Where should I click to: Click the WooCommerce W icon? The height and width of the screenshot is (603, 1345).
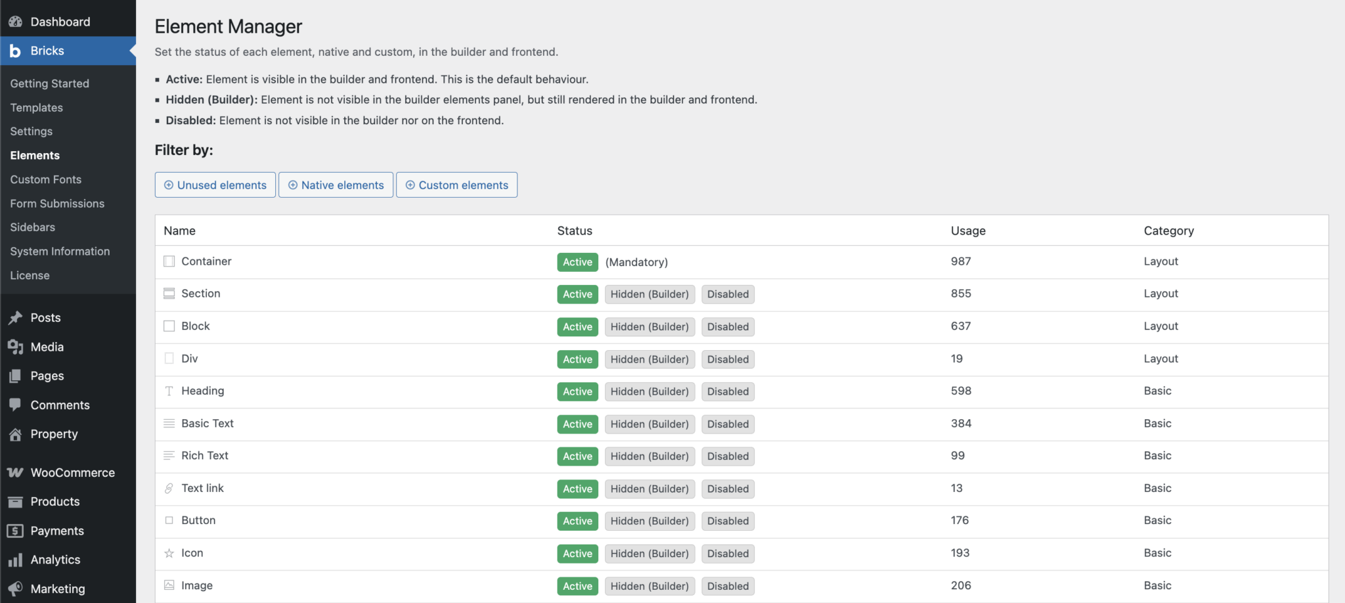[14, 472]
